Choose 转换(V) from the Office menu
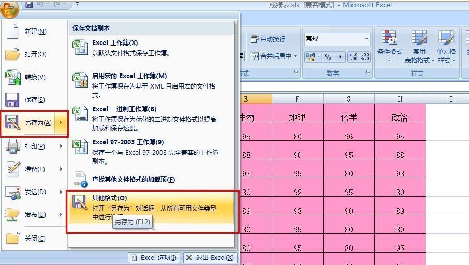 [x=34, y=77]
